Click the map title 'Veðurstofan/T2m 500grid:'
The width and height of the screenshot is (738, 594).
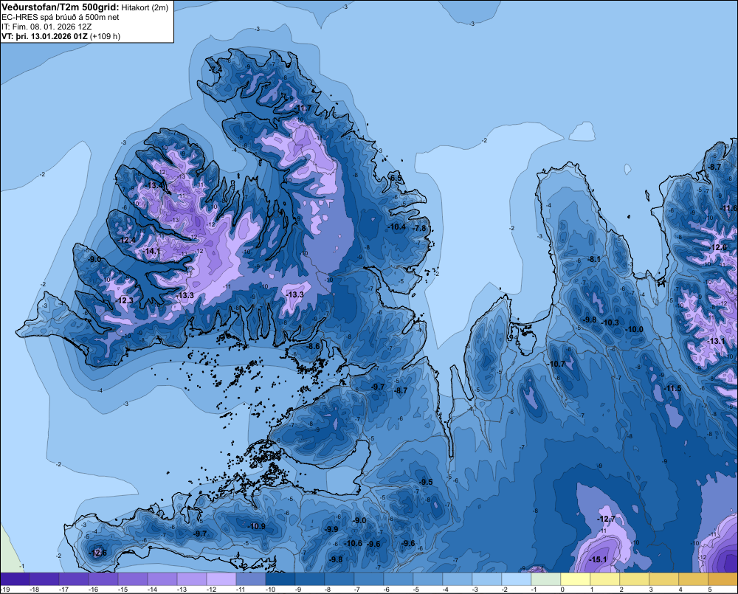(x=61, y=7)
